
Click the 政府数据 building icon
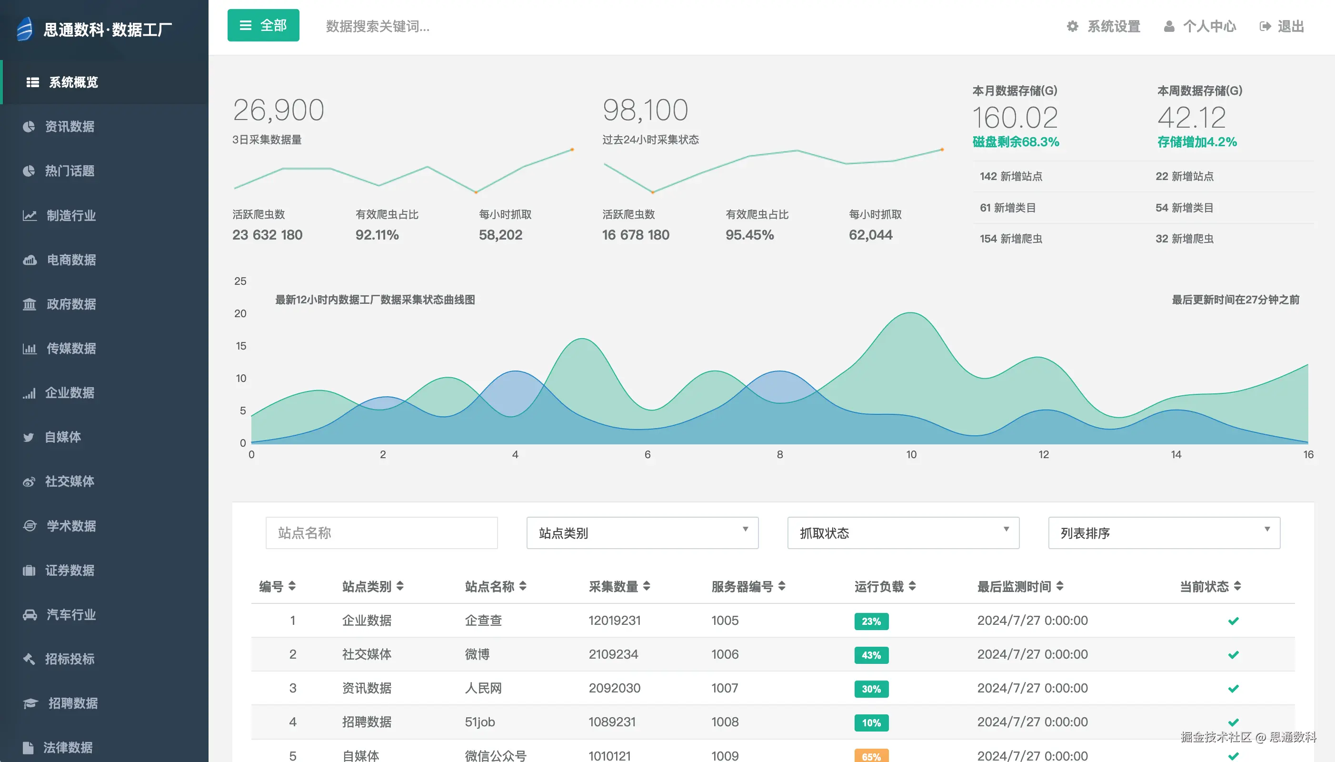pos(30,304)
